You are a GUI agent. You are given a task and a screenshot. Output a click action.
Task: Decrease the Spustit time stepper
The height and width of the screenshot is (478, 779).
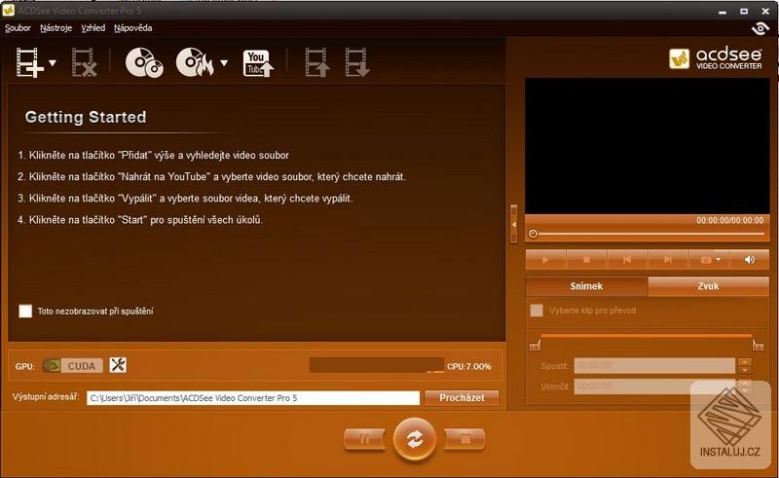[x=744, y=370]
